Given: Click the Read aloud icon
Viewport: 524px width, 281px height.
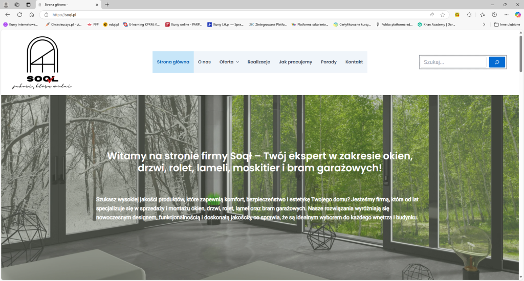Looking at the screenshot, I should (432, 15).
